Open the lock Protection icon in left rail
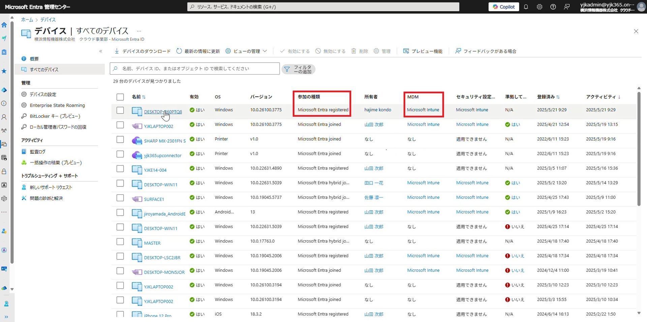Viewport: 647px width, 322px height. tap(4, 171)
